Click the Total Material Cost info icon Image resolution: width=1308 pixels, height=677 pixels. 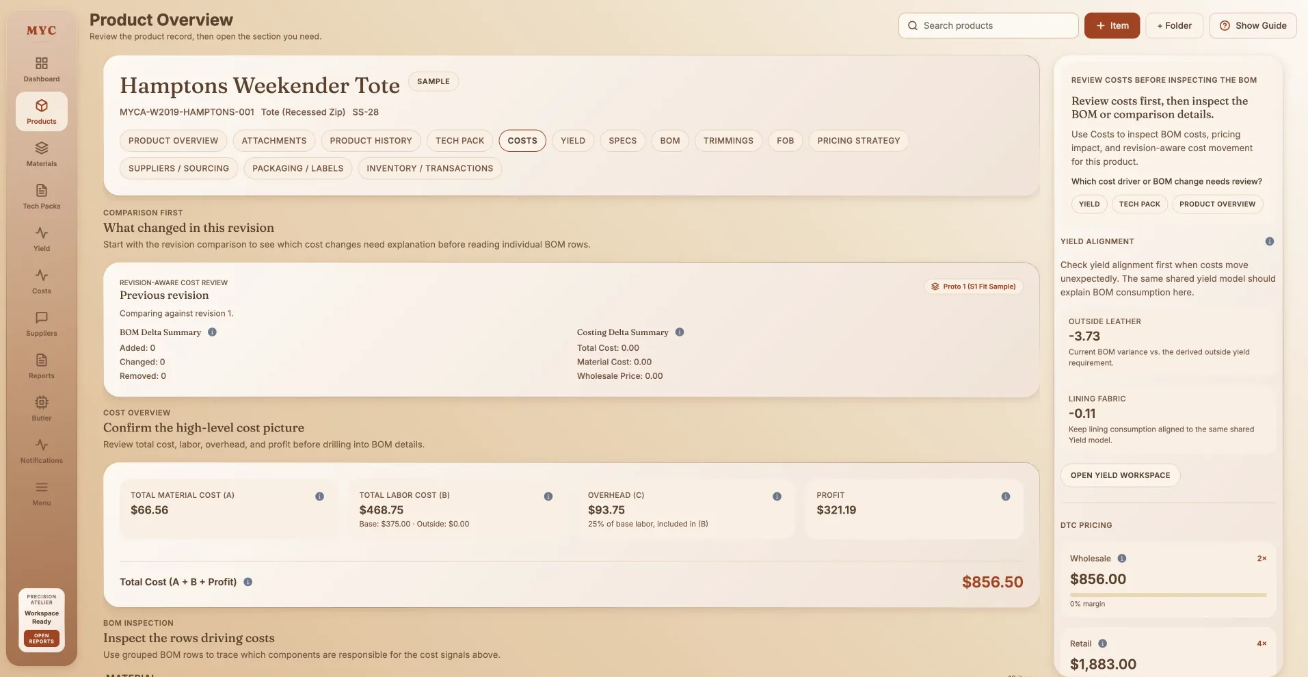[x=319, y=496]
